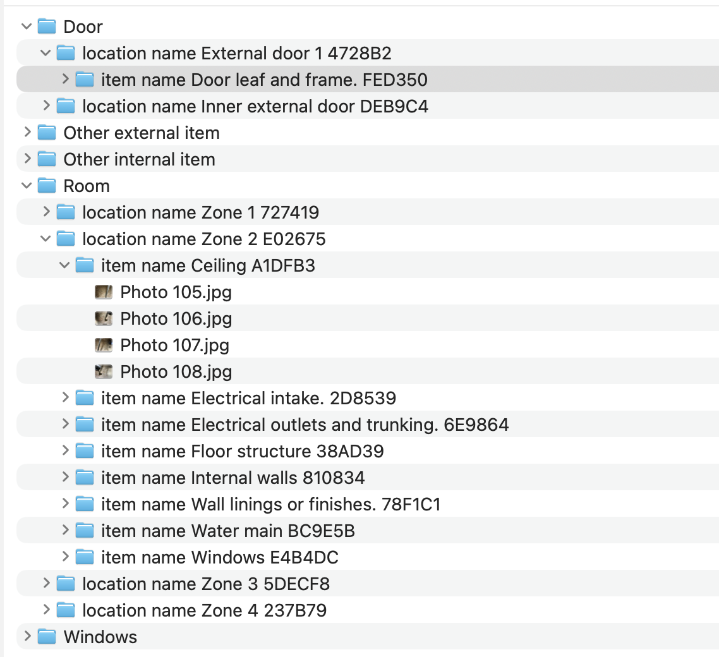Click the Door folder icon
Image resolution: width=719 pixels, height=657 pixels.
[x=47, y=27]
